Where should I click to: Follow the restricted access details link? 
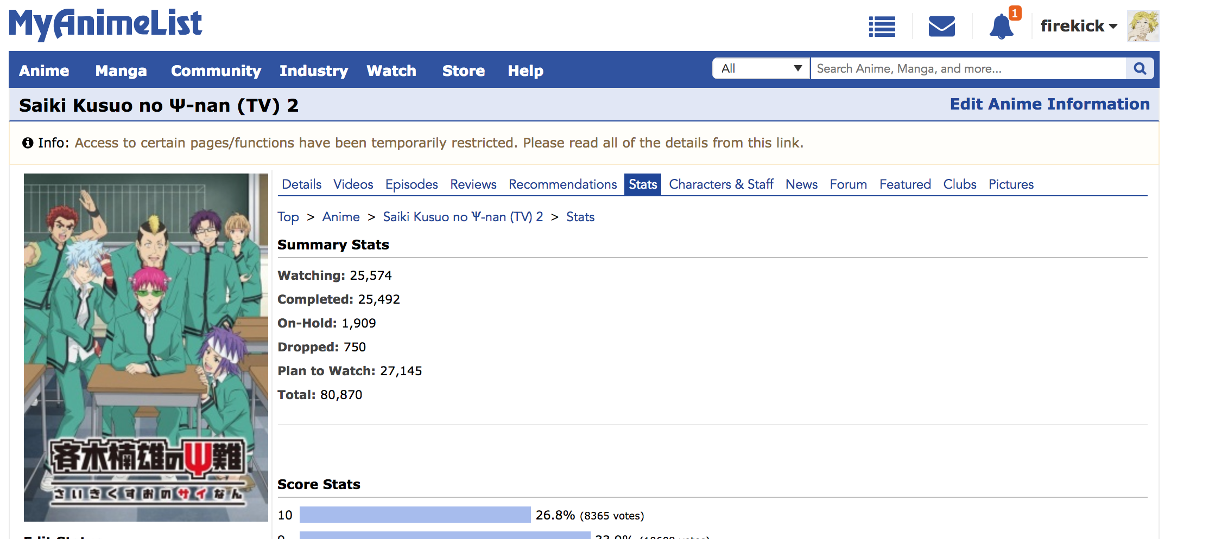coord(439,143)
